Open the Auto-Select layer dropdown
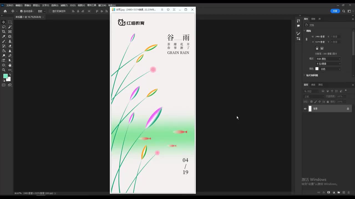355x199 pixels. pos(42,11)
